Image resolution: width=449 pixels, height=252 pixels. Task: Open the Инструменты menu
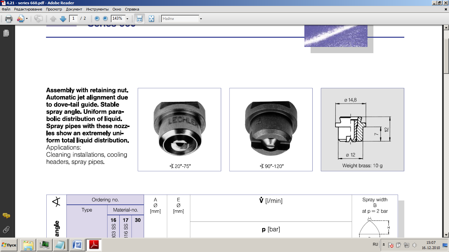click(97, 9)
